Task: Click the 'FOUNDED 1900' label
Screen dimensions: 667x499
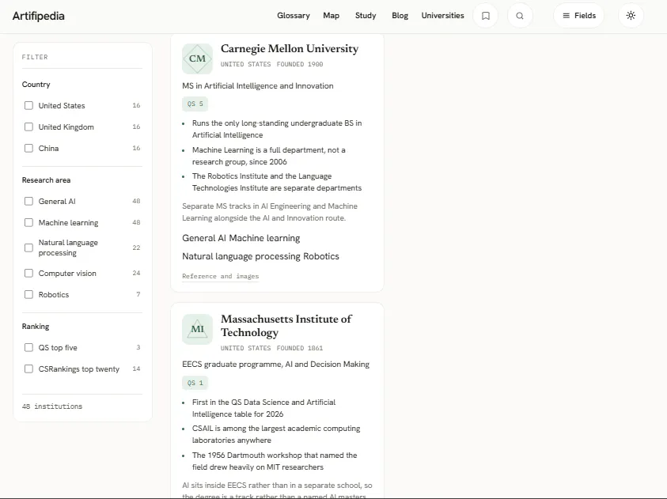Action: point(300,64)
